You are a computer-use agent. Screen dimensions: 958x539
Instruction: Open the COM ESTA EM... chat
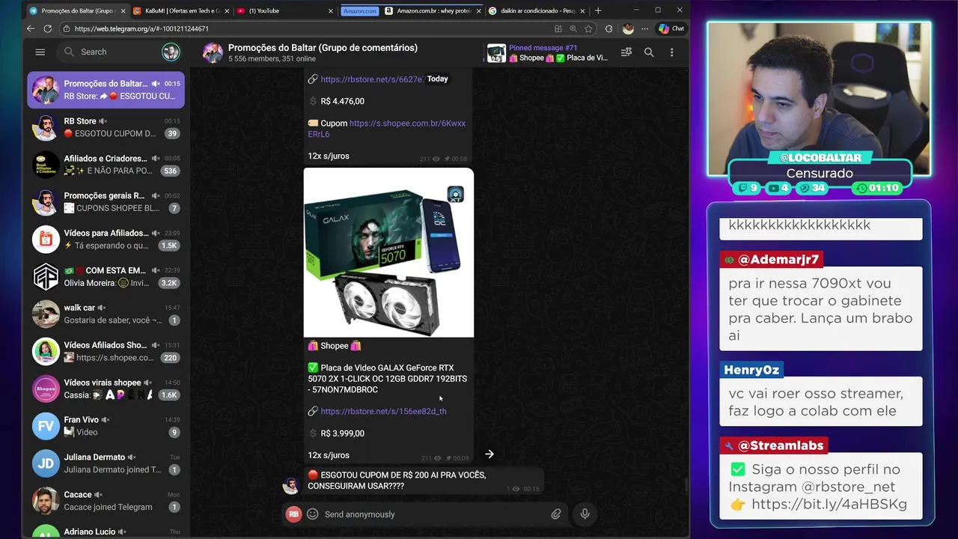click(x=106, y=277)
